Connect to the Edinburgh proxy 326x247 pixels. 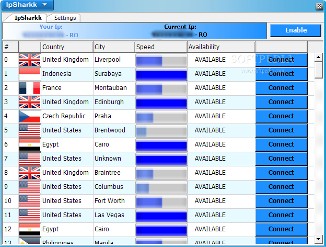[281, 102]
